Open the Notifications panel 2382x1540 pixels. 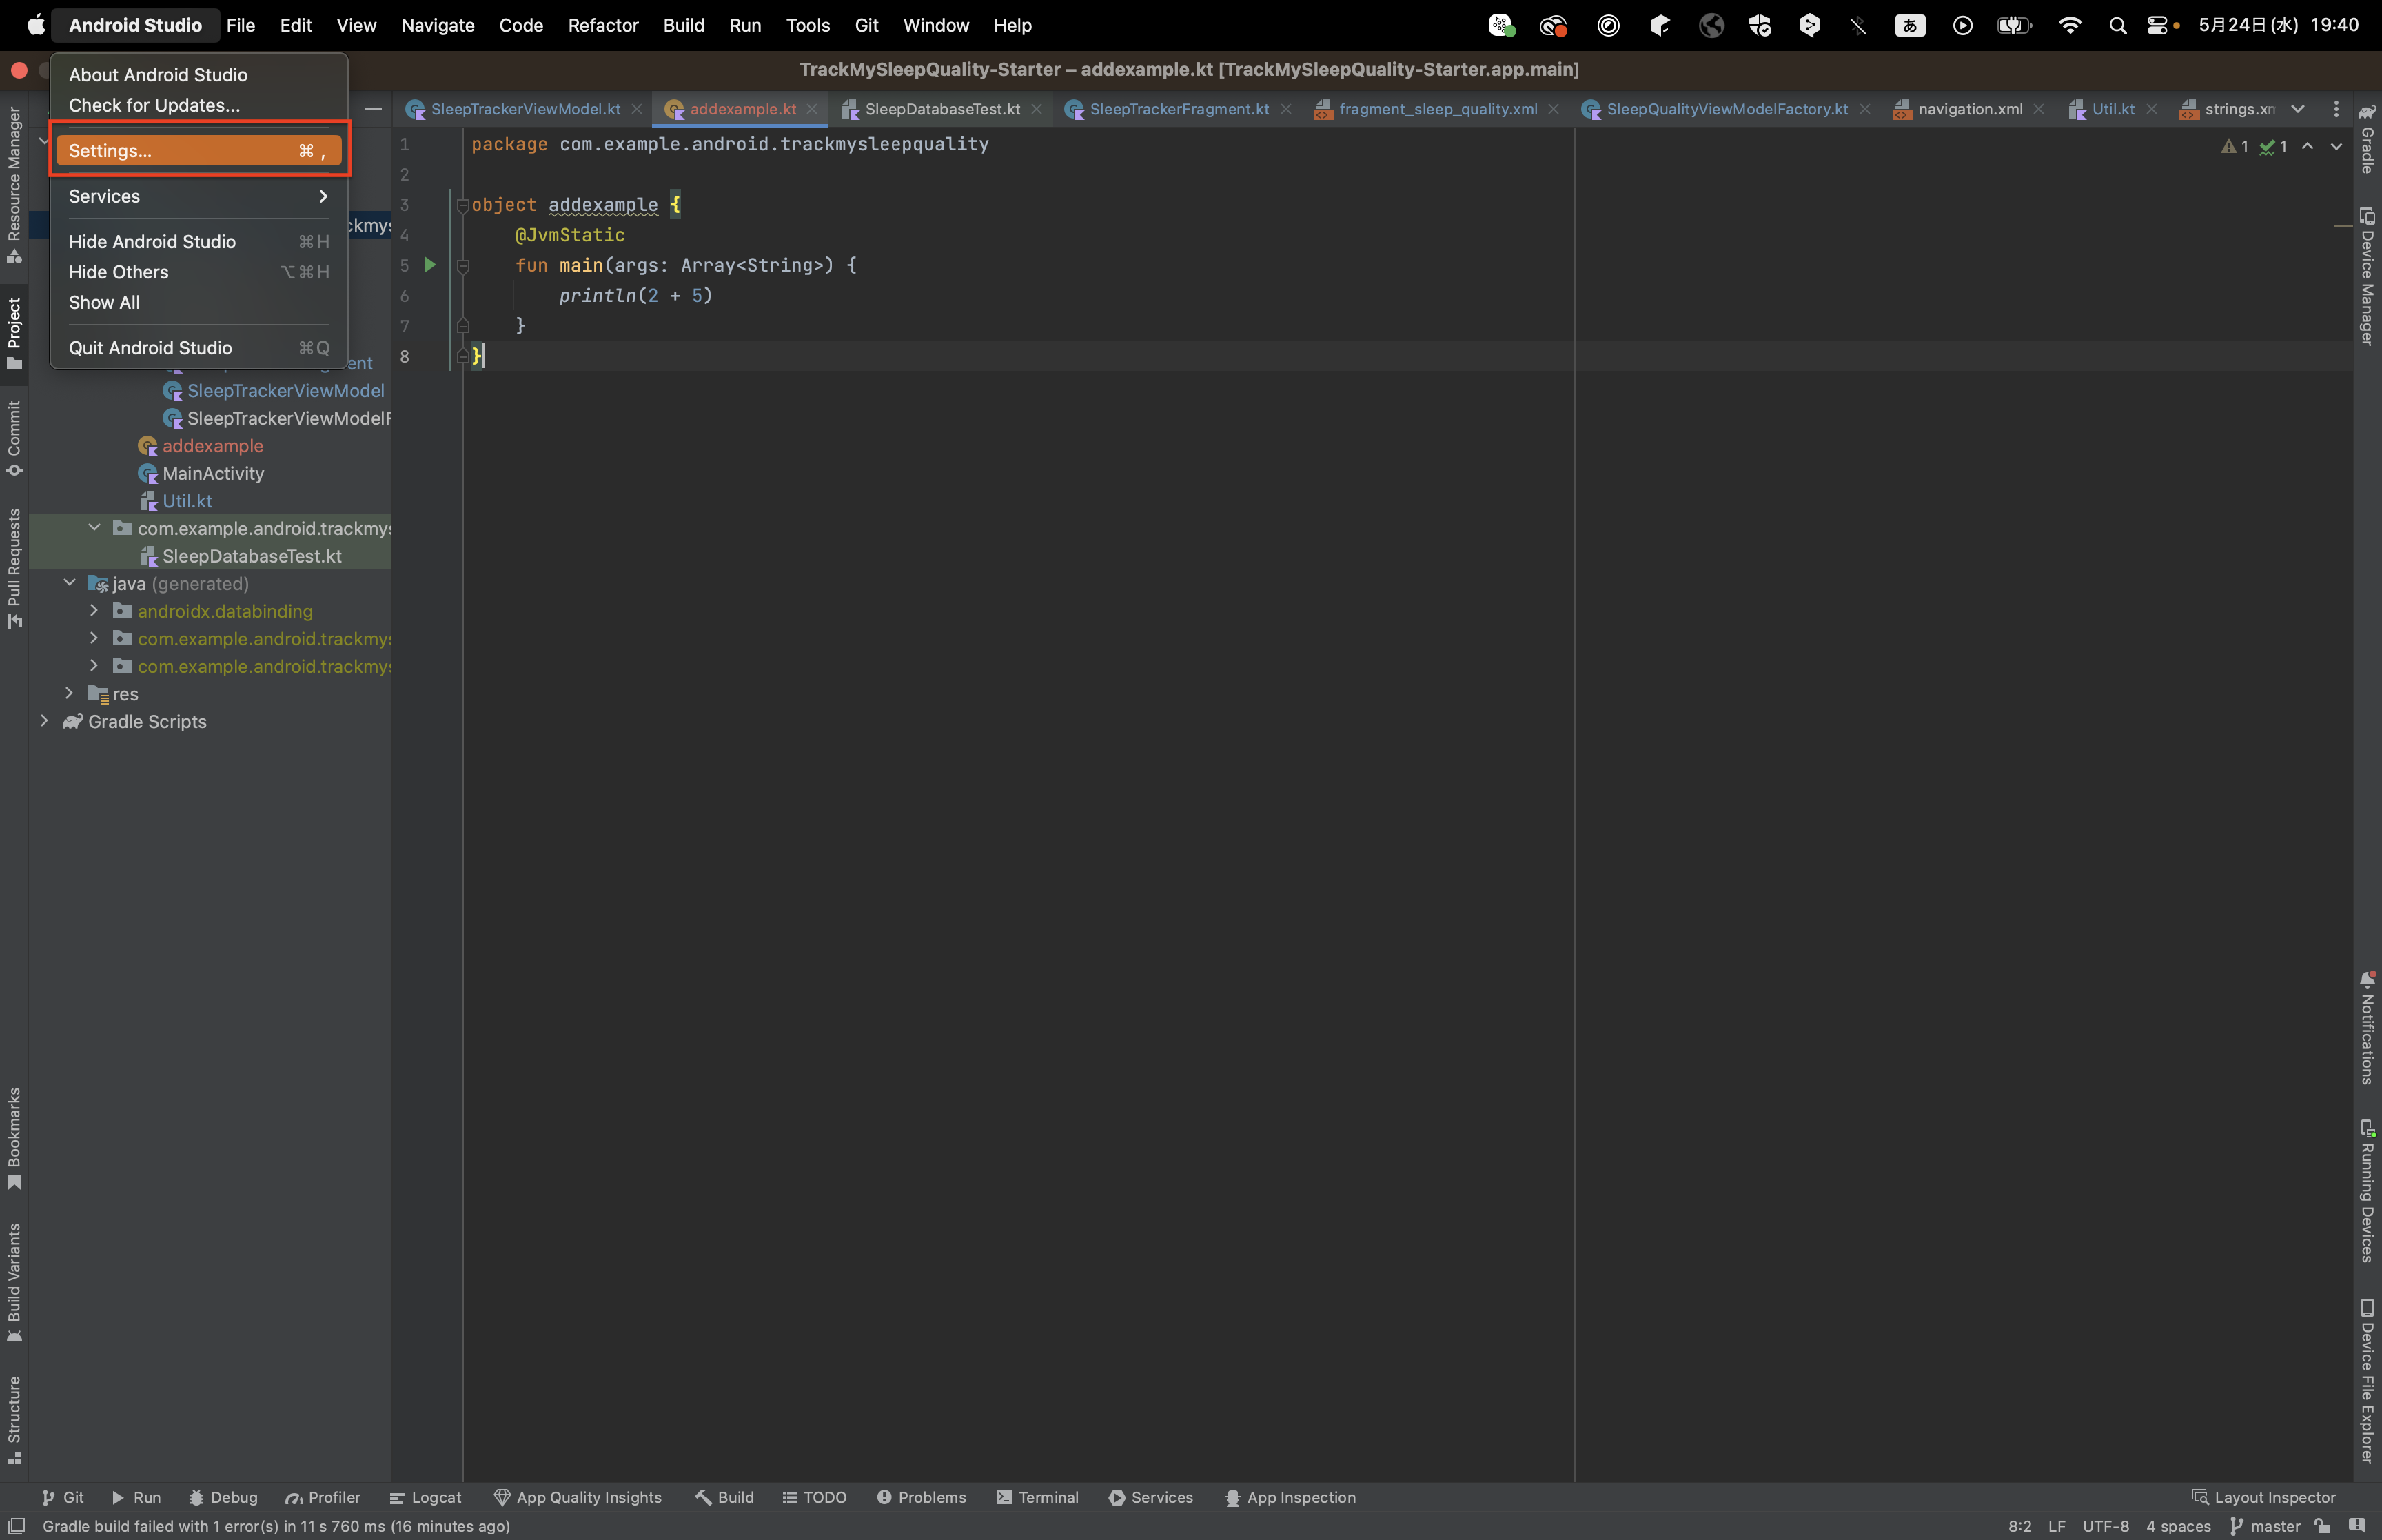click(x=2366, y=1028)
